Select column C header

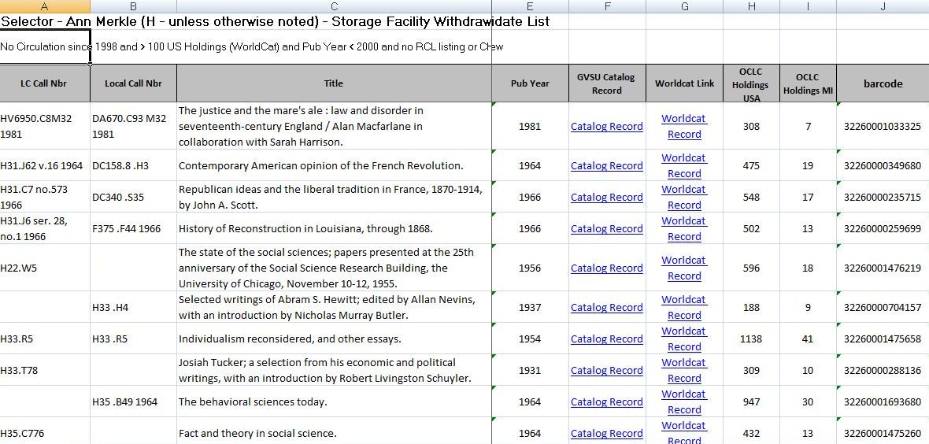[334, 7]
